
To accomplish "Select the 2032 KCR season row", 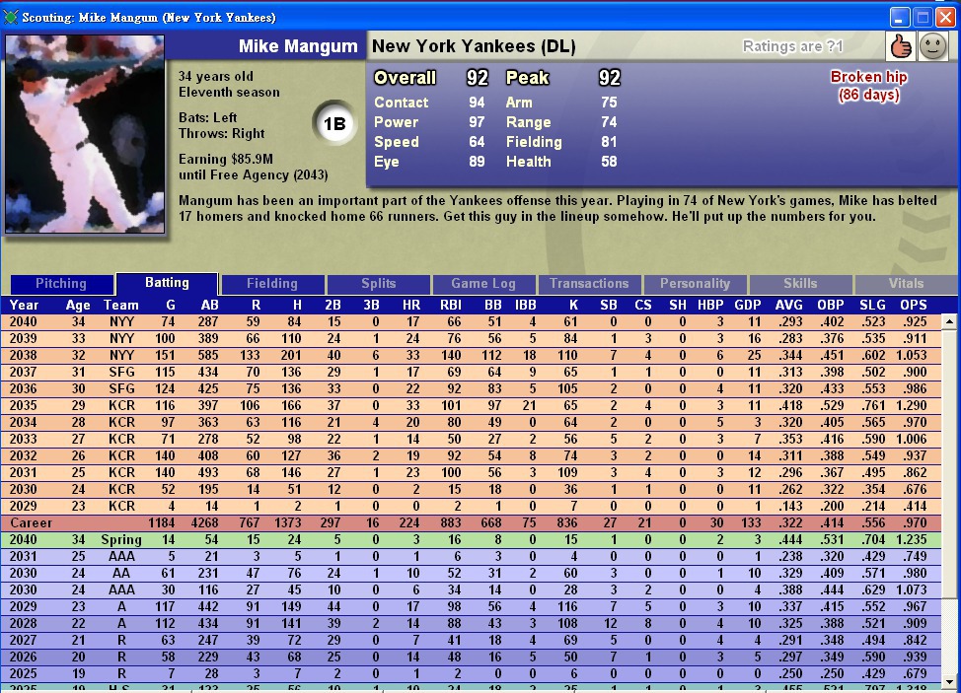I will pyautogui.click(x=471, y=455).
